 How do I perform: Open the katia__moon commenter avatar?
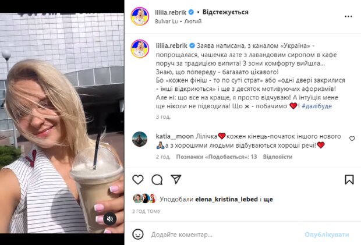pos(140,139)
